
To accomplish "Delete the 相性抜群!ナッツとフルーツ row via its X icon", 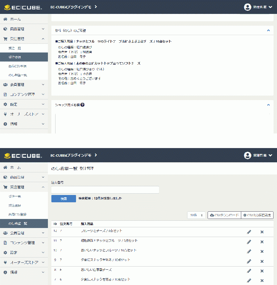I will point(262,242).
